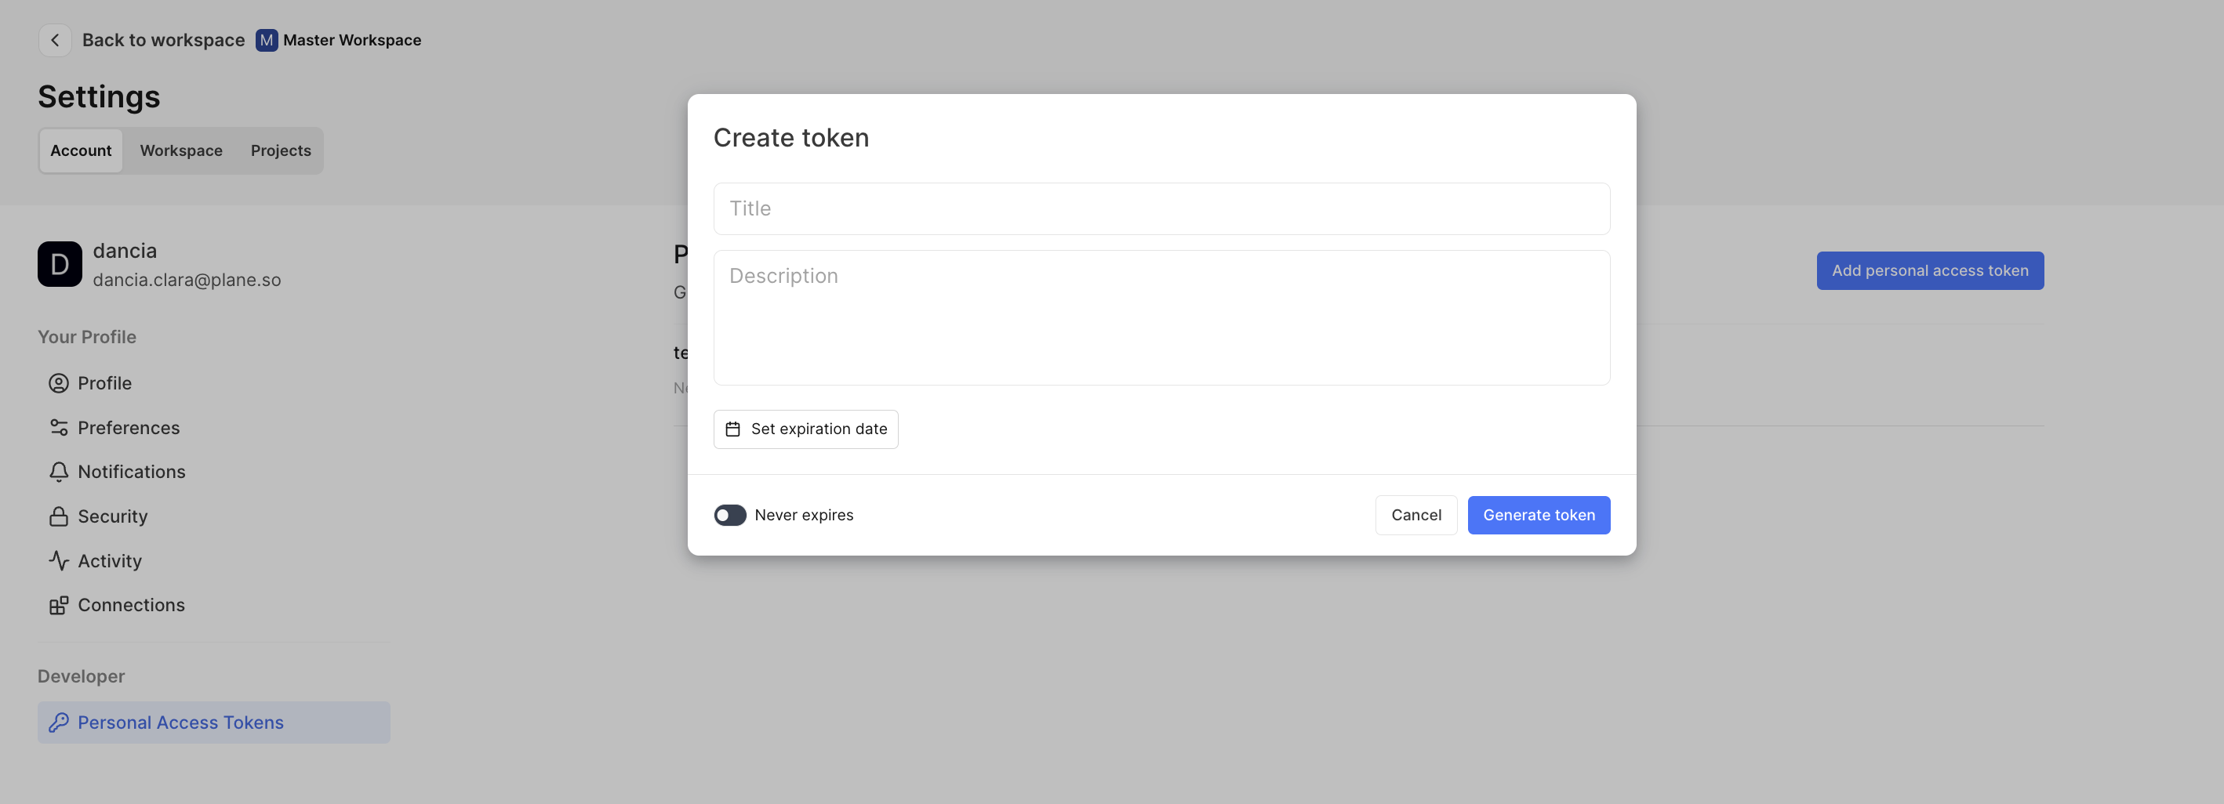Click inside the Title input field

[1161, 208]
